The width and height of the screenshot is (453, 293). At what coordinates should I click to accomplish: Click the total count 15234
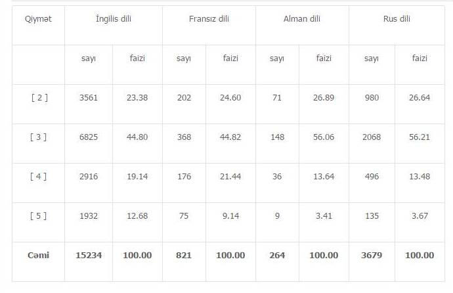pyautogui.click(x=89, y=255)
